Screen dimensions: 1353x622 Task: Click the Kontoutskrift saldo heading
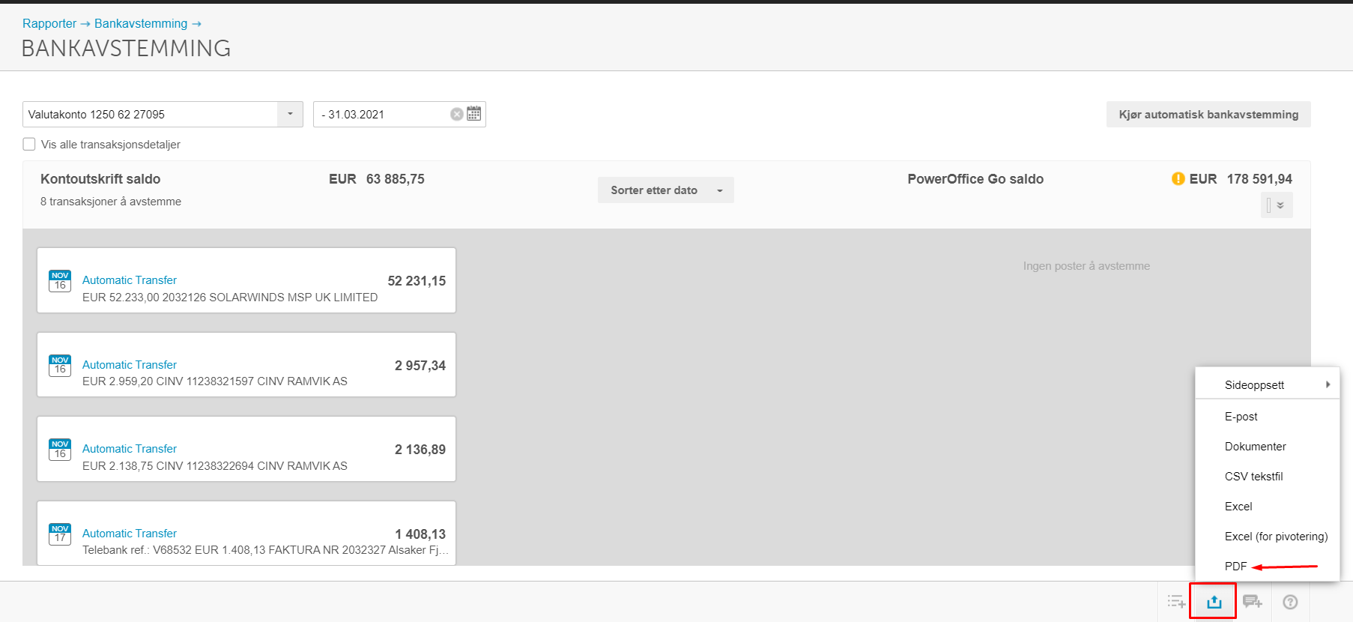click(100, 179)
